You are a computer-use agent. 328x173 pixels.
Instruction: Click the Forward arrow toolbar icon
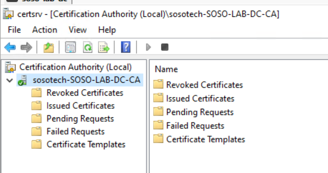pos(26,47)
